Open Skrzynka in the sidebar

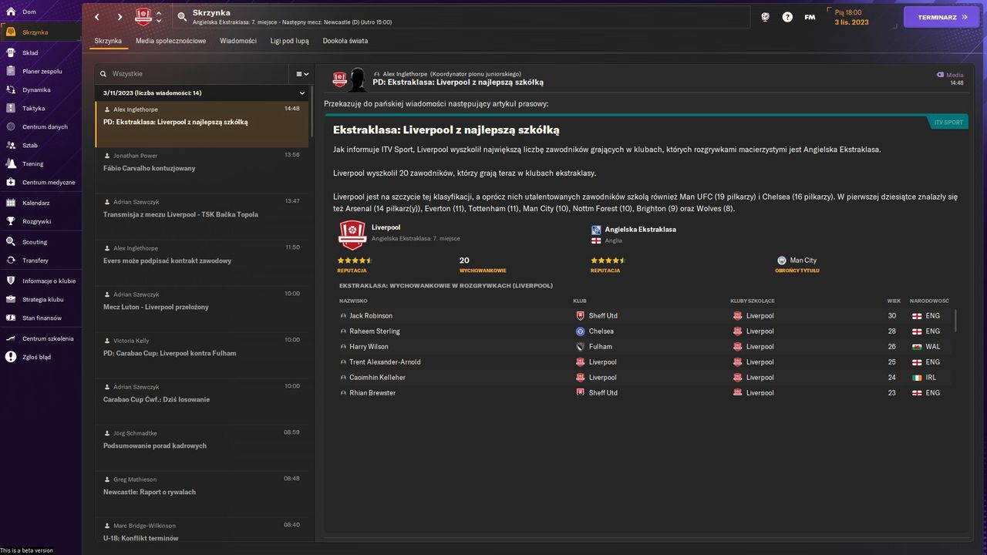(x=41, y=32)
